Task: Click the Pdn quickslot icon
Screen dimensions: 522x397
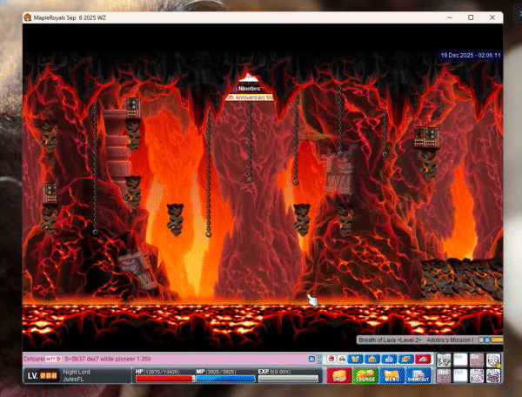Action: (x=493, y=376)
